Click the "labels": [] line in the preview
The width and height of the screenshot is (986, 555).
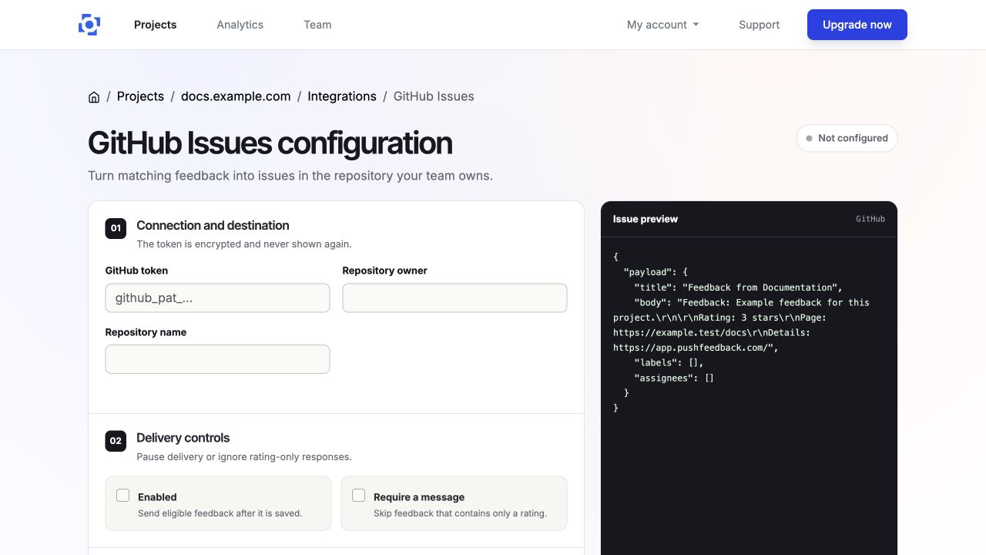coord(669,362)
